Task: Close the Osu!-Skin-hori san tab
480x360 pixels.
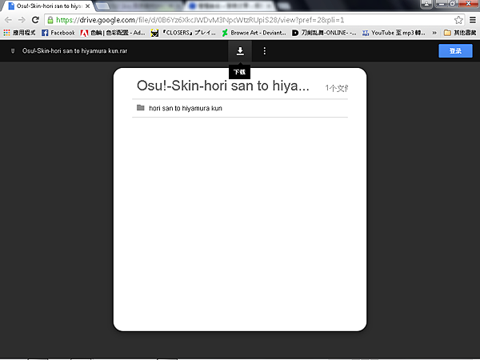Action: [87, 6]
